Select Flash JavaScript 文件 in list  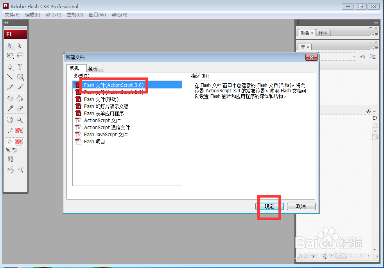tap(127, 135)
